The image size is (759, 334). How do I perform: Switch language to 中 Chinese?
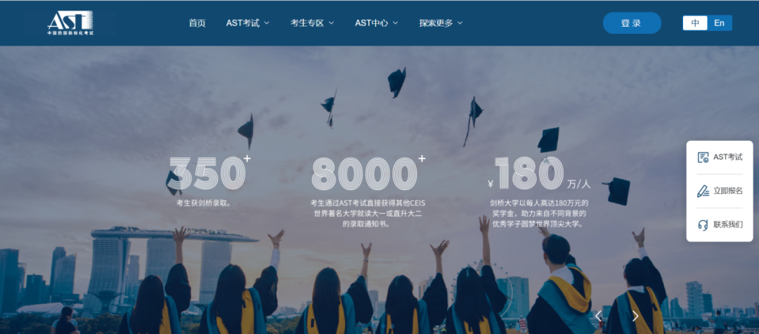(695, 23)
